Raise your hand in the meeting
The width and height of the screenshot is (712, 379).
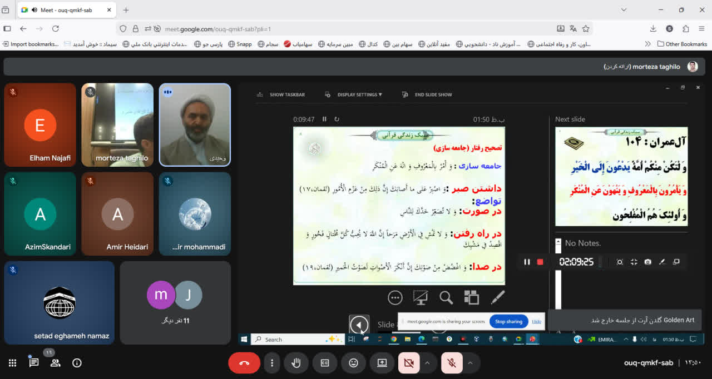pos(296,363)
